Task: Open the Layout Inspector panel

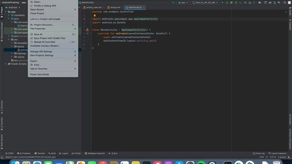Action: click(x=277, y=154)
